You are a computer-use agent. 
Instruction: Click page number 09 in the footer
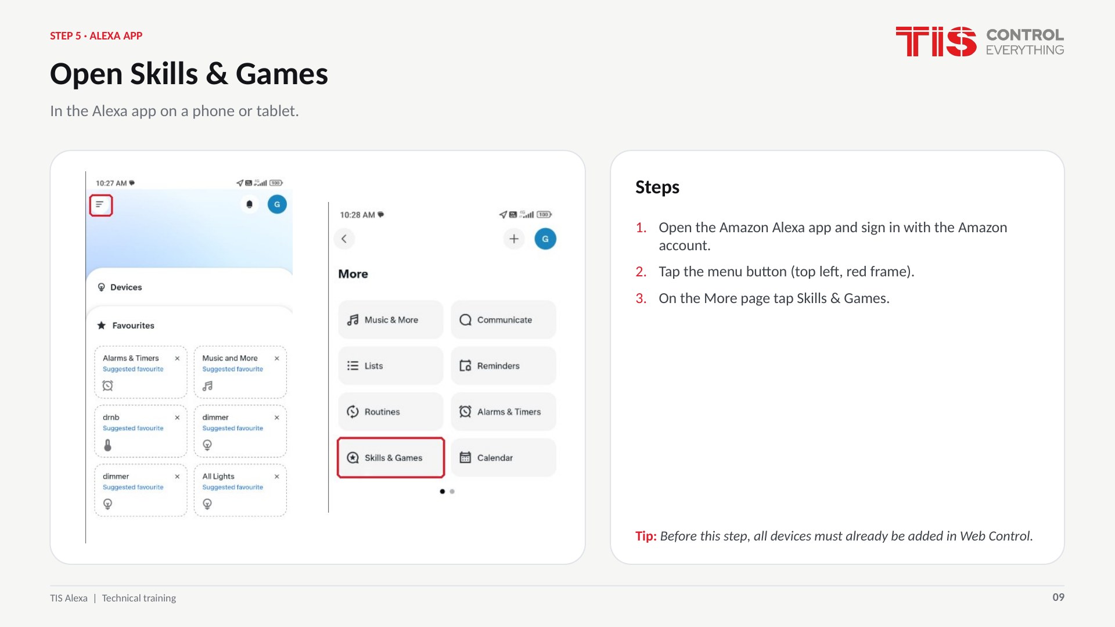1058,597
